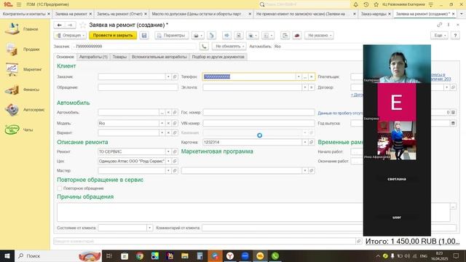Open the Финансы section in sidebar
The width and height of the screenshot is (466, 262).
pyautogui.click(x=23, y=90)
